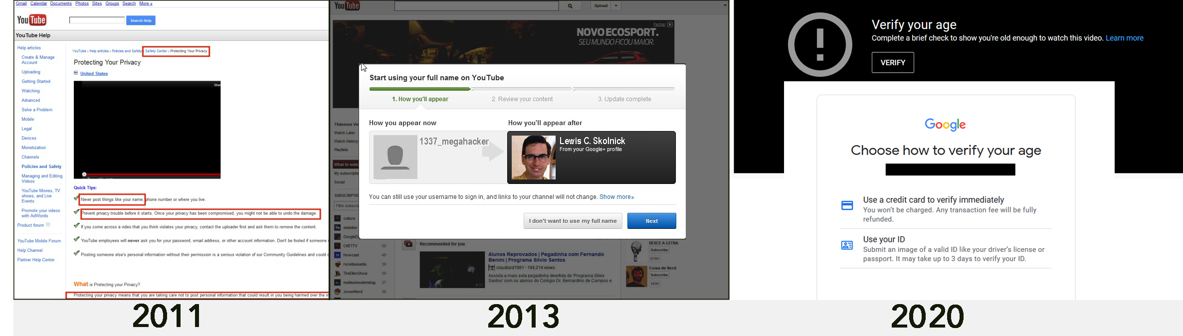Viewport: 1183px width, 336px height.
Task: Click the Fechar link above the ad
Action: point(659,24)
